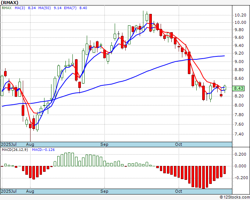Click the MACD(26,12,9) indicator label
The image size is (250, 200).
pyautogui.click(x=15, y=150)
